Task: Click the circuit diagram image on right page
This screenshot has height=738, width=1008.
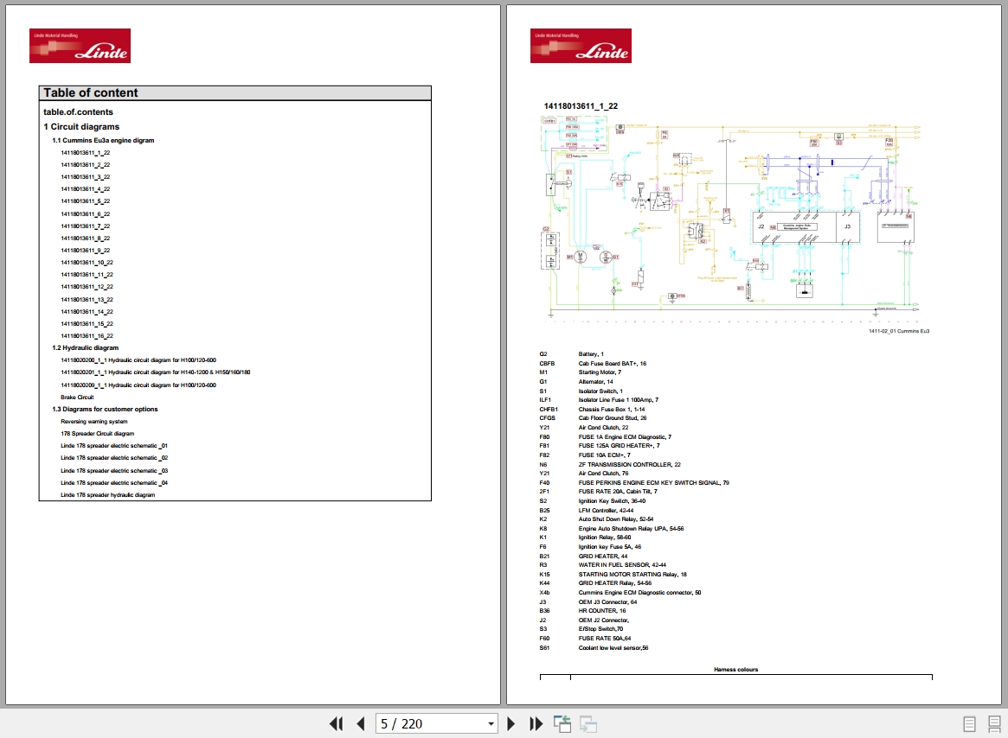Action: click(732, 219)
